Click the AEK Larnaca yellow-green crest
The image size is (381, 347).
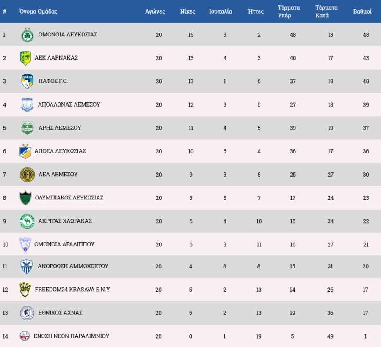[25, 58]
